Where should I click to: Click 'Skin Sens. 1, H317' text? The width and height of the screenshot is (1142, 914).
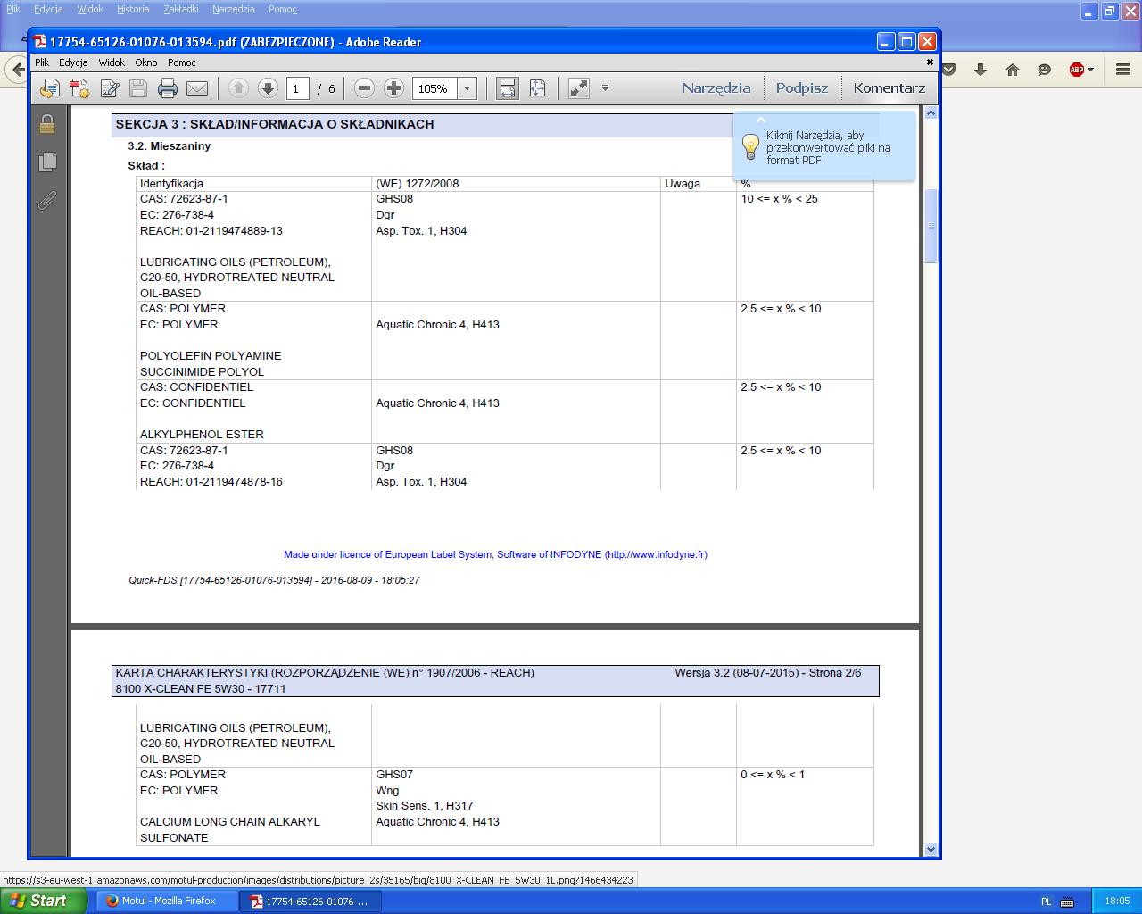point(425,806)
